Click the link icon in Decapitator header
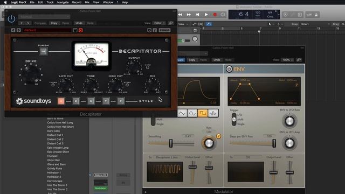Viewport: 345px width, 194px height. [171, 23]
